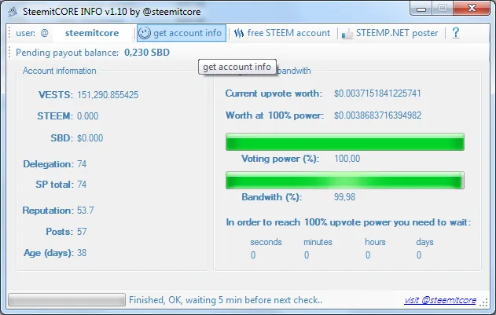Close the SteemitCORE INFO window

point(472,8)
